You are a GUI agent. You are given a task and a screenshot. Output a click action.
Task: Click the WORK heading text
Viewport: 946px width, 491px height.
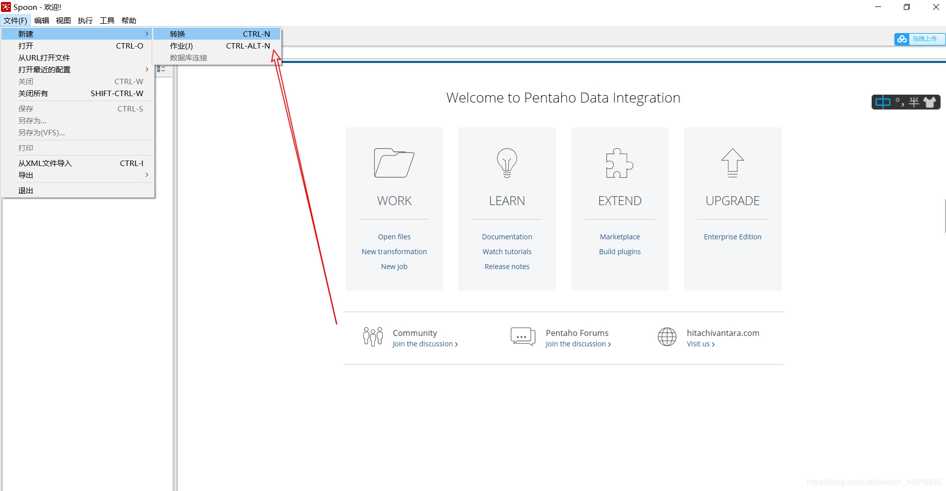coord(394,201)
